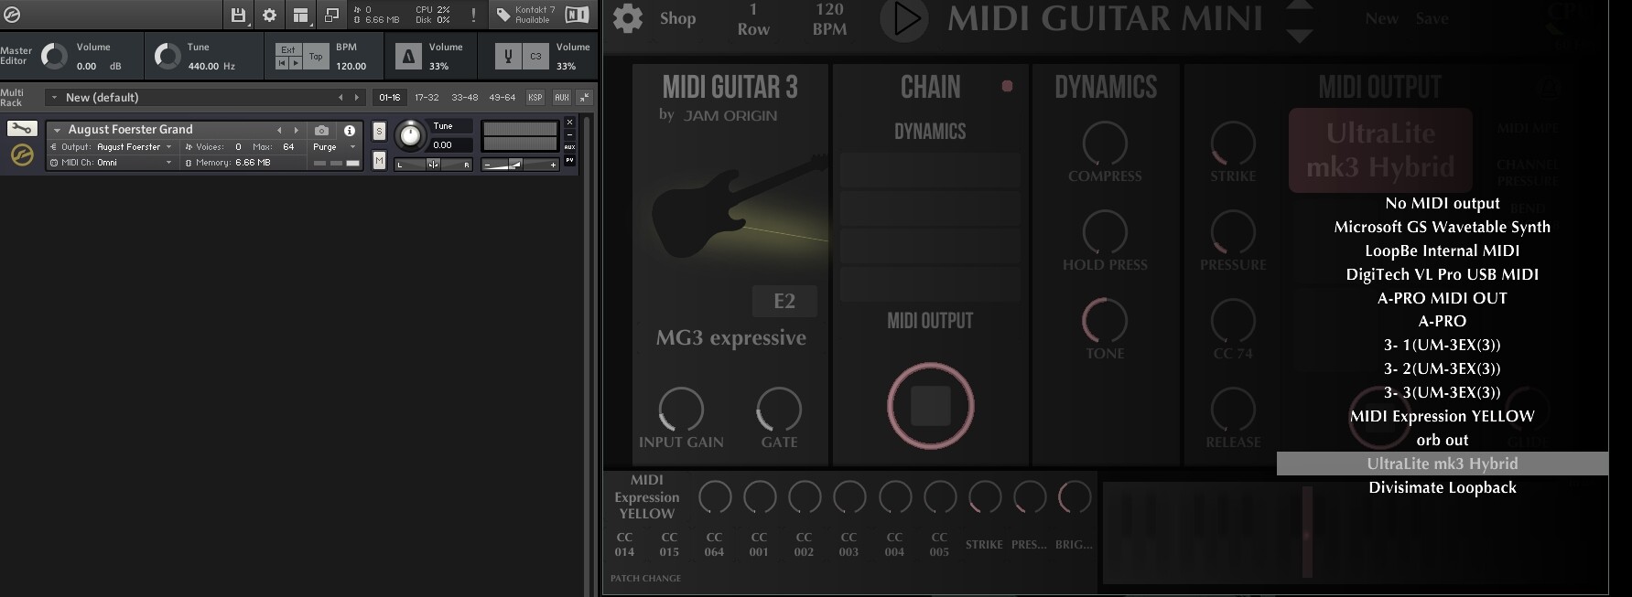Toggle the metronome icon
1632x597 pixels.
tap(408, 57)
